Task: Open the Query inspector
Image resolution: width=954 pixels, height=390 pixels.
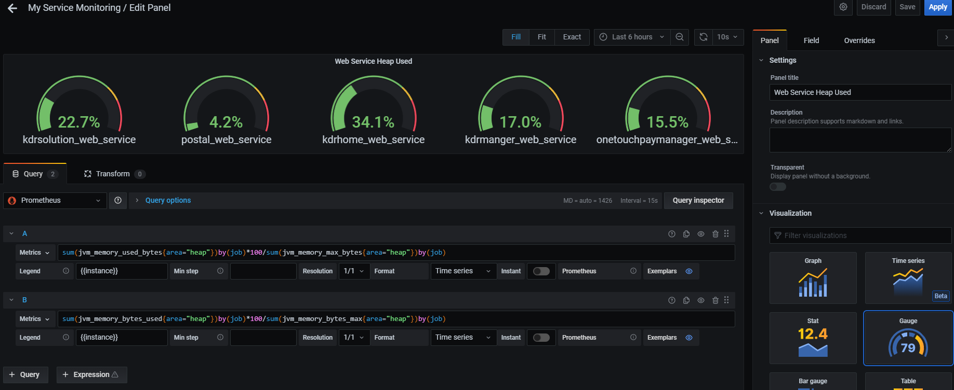Action: point(698,200)
